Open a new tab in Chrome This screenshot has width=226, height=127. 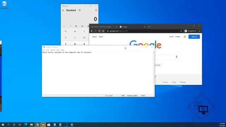pos(149,27)
